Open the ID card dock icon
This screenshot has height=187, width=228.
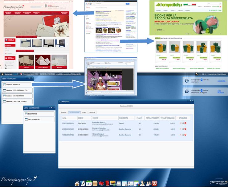131,184
